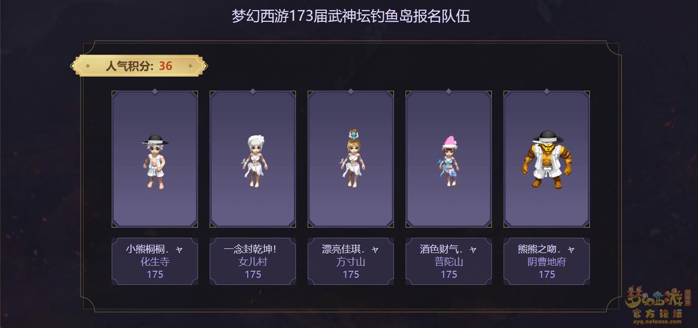This screenshot has height=328, width=698.
Task: Open the 漂亮佳琪 name card
Action: pos(351,261)
